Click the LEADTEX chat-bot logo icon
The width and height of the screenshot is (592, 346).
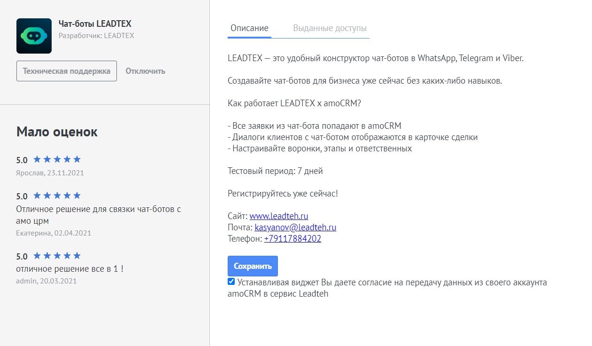coord(34,36)
